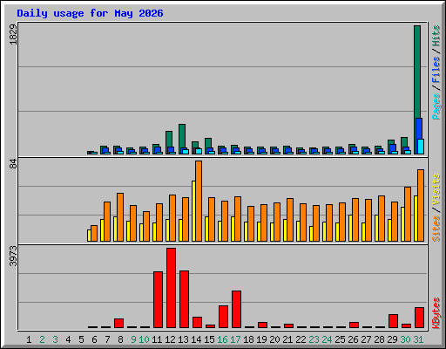446x349 pixels.
Task: Click the tall green Hits bar for day 31
Action: [417, 72]
